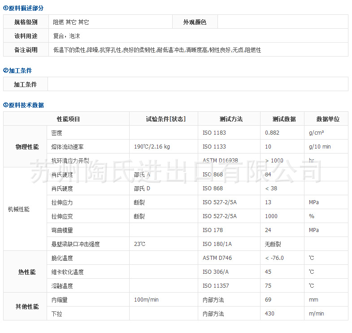Click the ISO 11357 method cell
This screenshot has width=352, height=333.
[229, 286]
